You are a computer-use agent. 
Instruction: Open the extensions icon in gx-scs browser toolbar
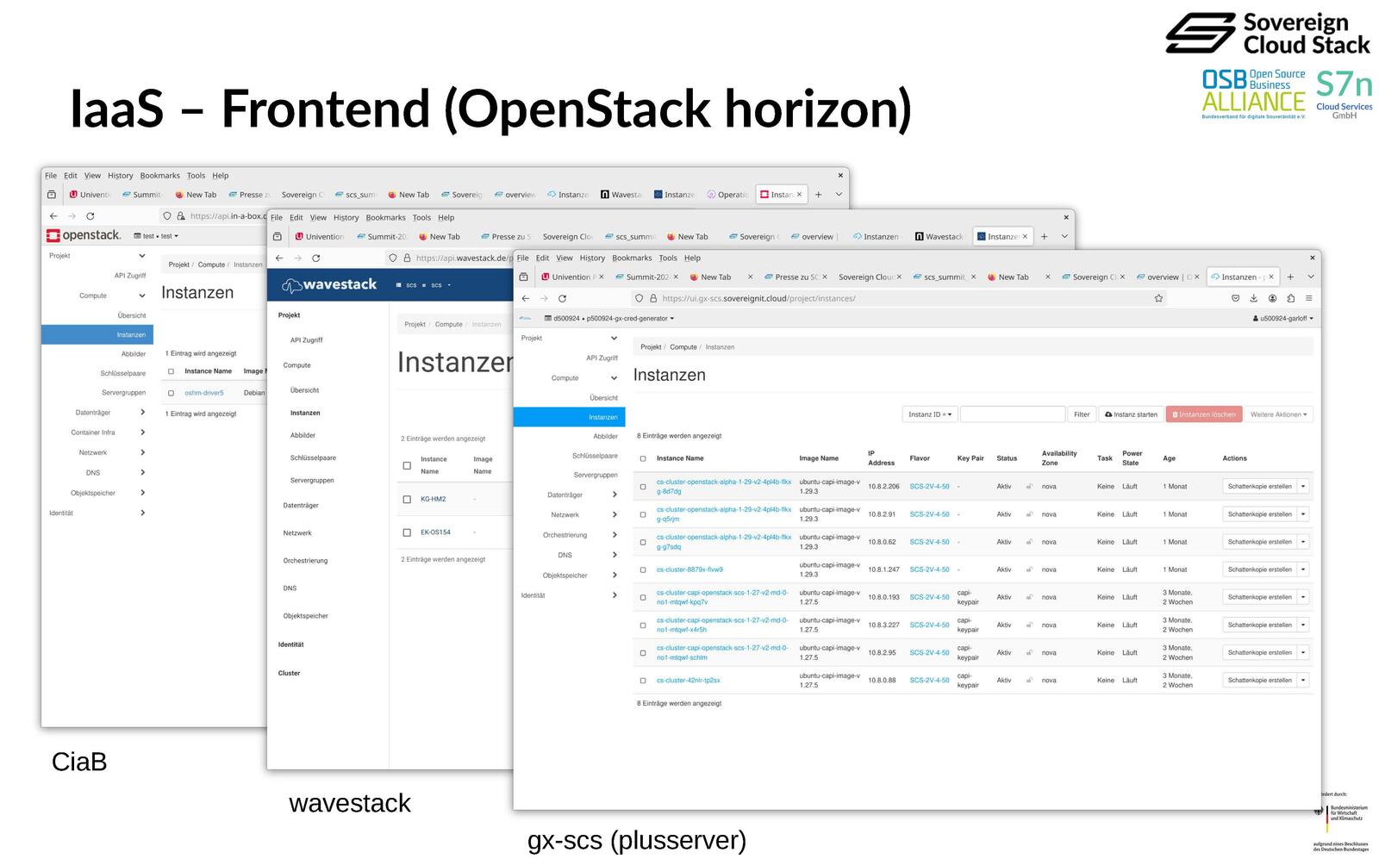pyautogui.click(x=1290, y=298)
